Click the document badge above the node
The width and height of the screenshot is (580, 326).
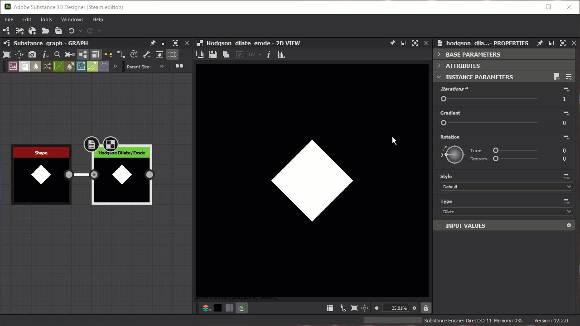click(92, 144)
